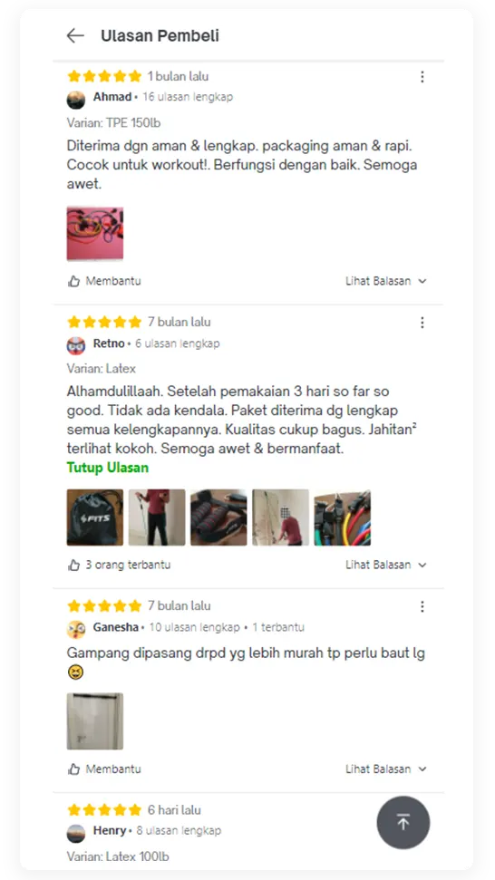Open three-dot menu on Ganesha's review
This screenshot has width=495, height=880.
point(422,606)
